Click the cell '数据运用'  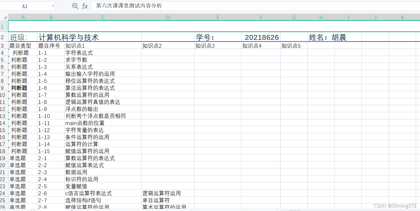coord(103,172)
